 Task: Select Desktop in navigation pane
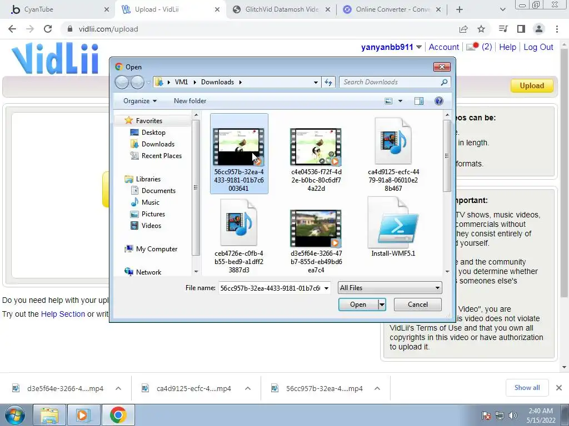(153, 133)
